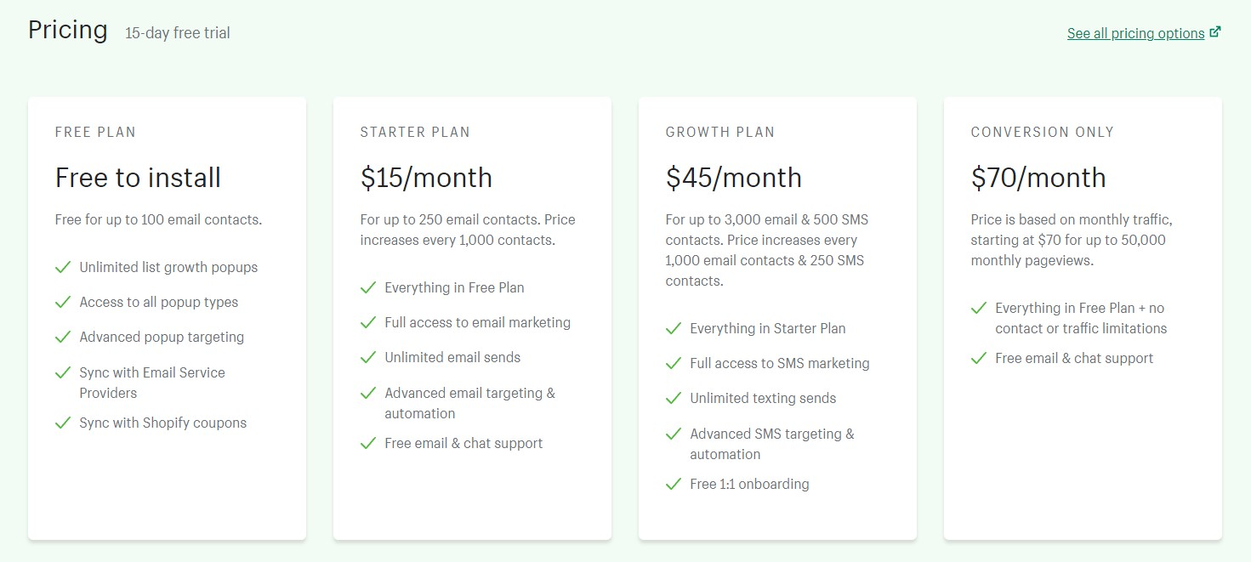Open the See all pricing options link

click(x=1135, y=33)
